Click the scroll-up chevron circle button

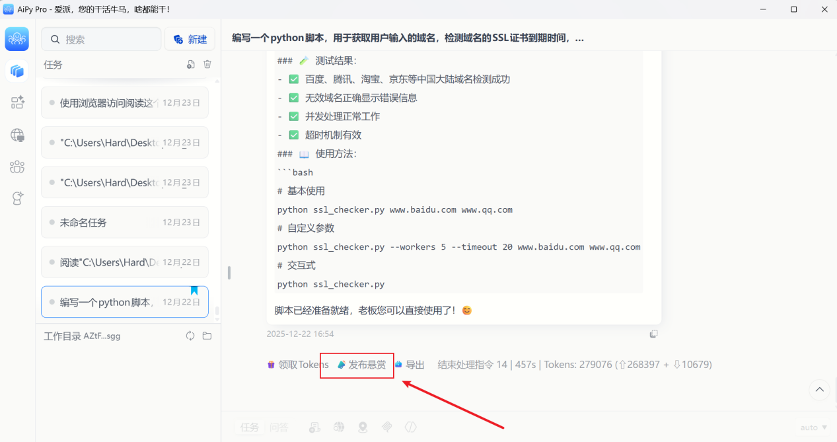pyautogui.click(x=819, y=390)
